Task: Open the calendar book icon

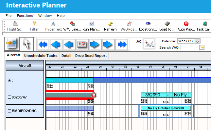Action: pyautogui.click(x=82, y=45)
